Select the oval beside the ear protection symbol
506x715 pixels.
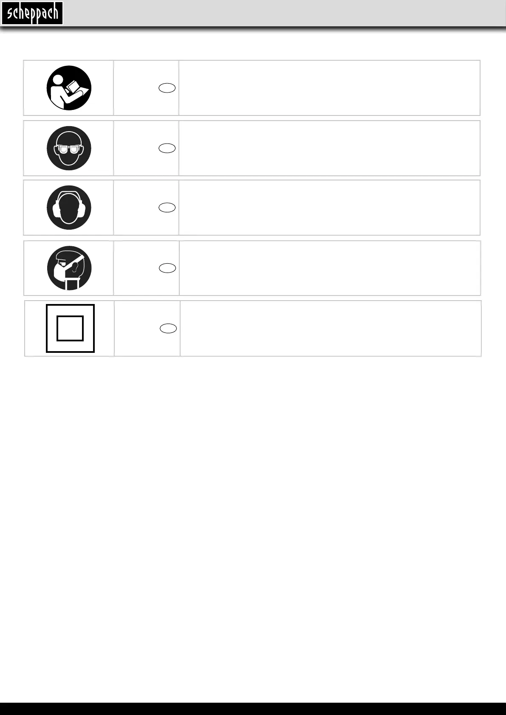coord(167,207)
